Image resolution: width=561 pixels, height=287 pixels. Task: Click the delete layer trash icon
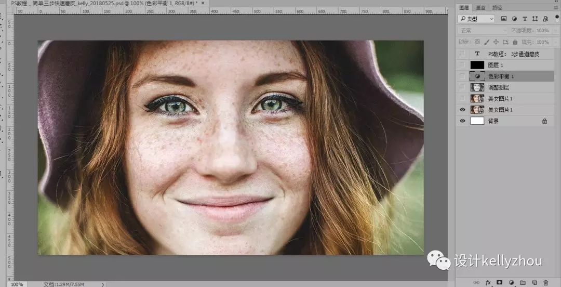click(x=545, y=282)
